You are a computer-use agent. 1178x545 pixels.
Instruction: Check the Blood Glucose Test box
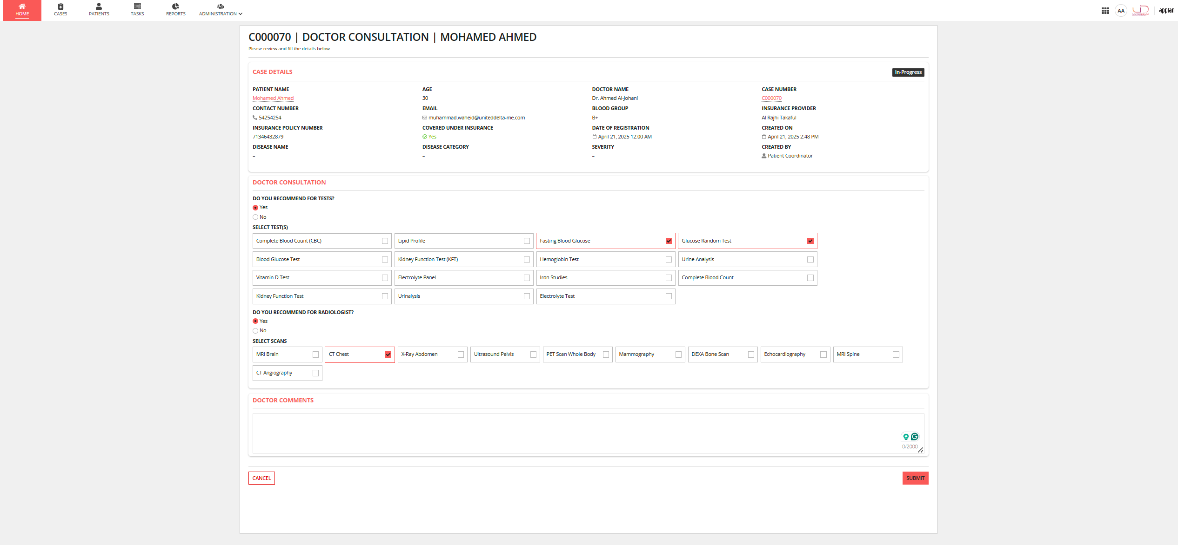click(x=385, y=259)
